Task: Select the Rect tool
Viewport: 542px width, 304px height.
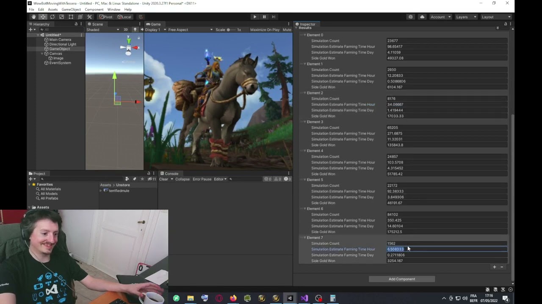Action: (71, 17)
